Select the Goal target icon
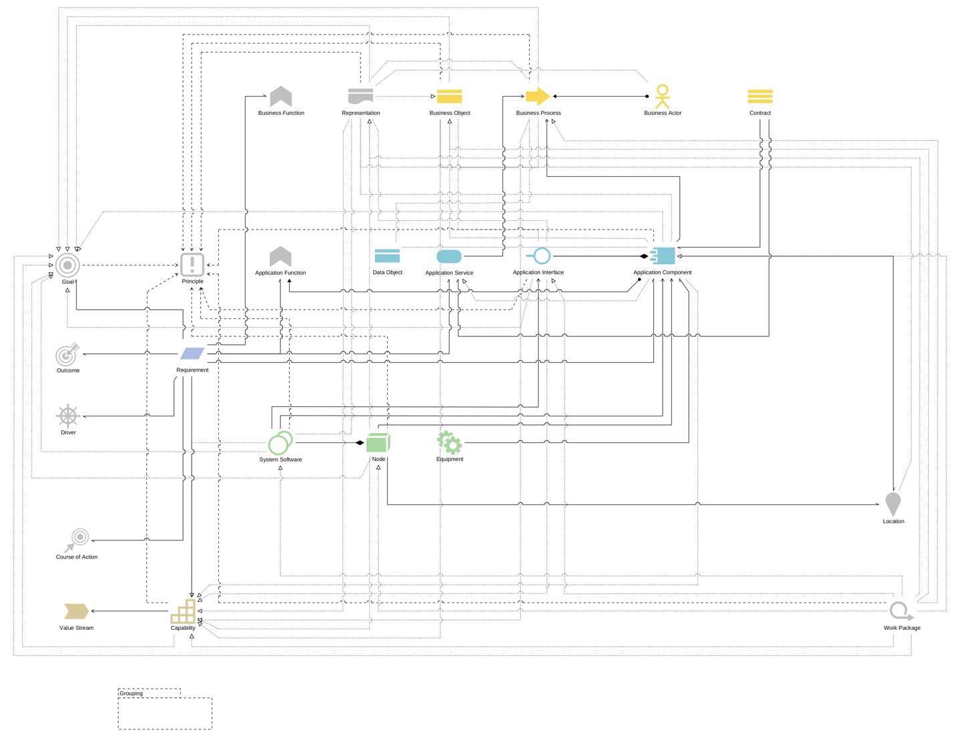This screenshot has width=955, height=738. click(x=67, y=265)
